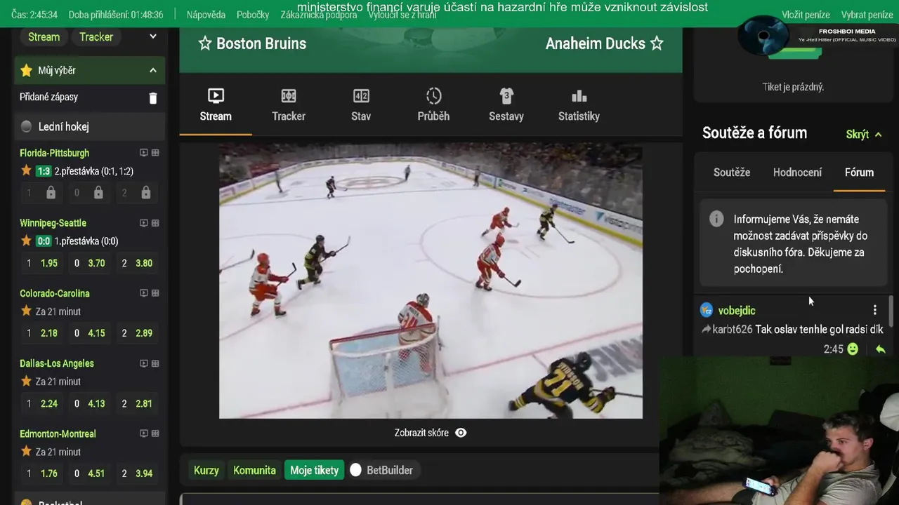Screen dimensions: 899x505
Task: Open the Kurzy tab
Action: (x=206, y=470)
